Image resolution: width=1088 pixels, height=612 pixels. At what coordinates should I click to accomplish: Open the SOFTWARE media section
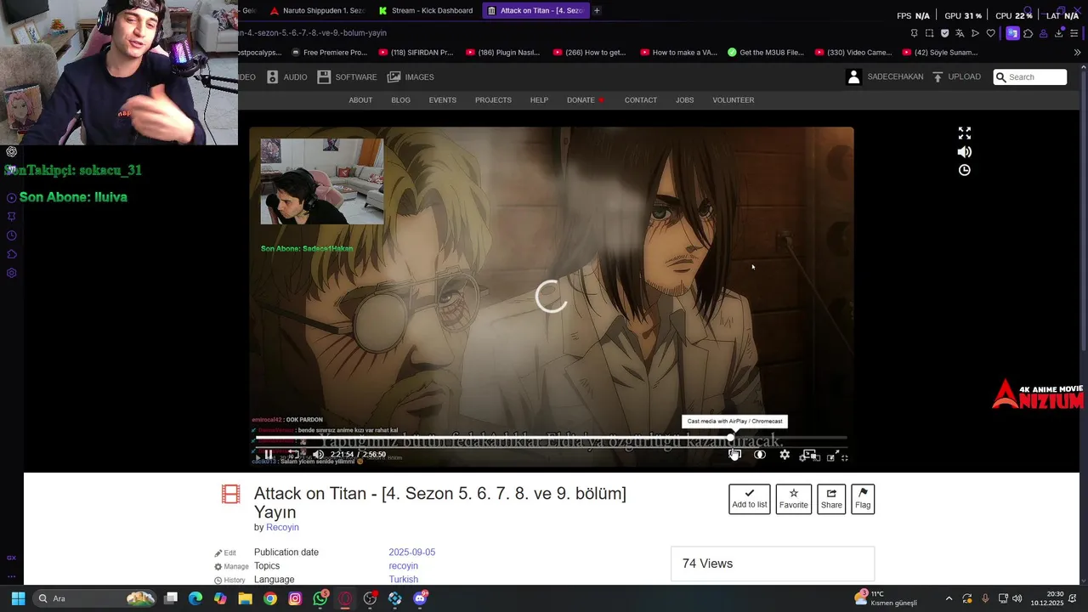(347, 77)
